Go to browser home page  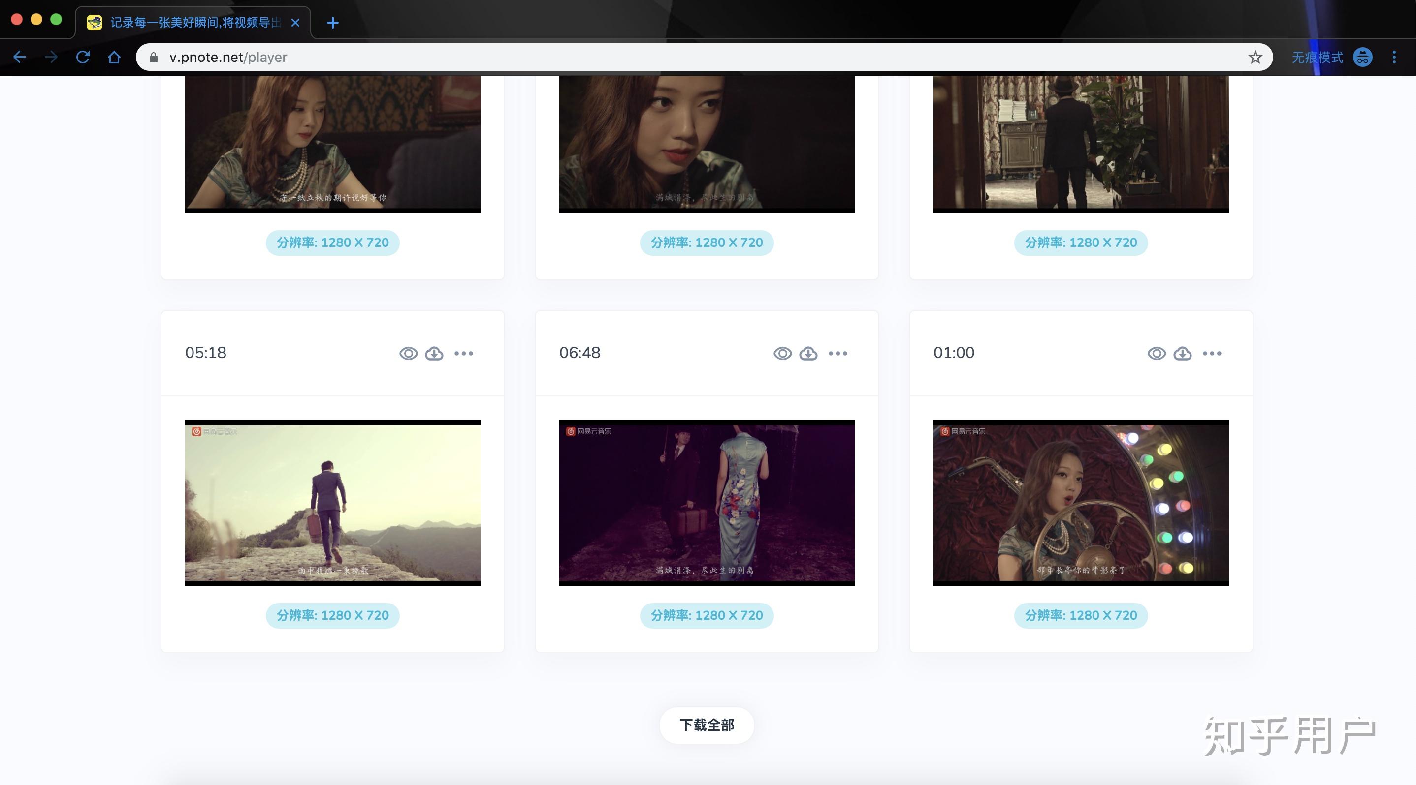click(114, 57)
